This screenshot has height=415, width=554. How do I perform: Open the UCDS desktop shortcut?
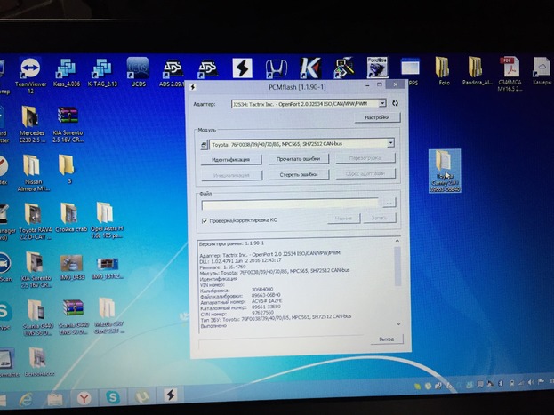(x=138, y=69)
